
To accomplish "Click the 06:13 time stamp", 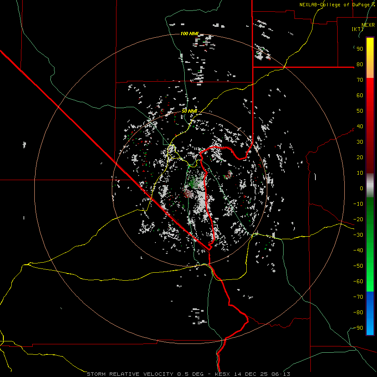I will pos(281,374).
